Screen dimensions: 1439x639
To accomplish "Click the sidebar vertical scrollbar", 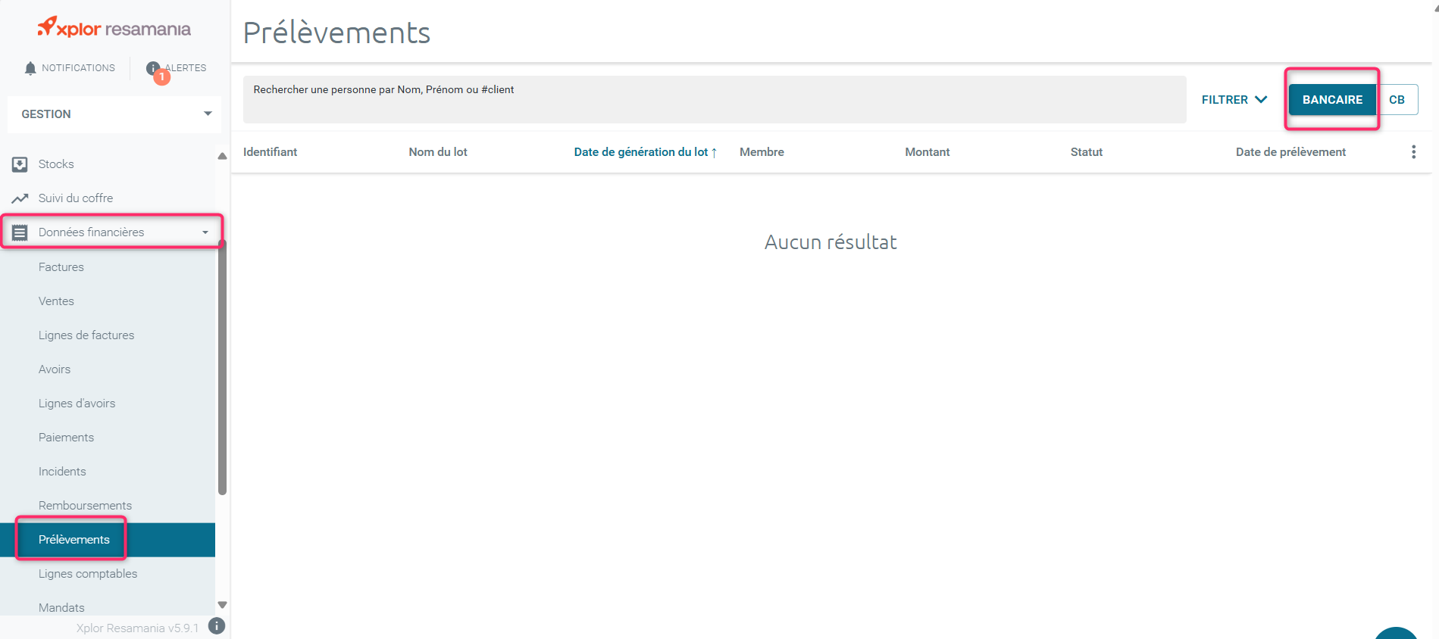I will [x=222, y=369].
